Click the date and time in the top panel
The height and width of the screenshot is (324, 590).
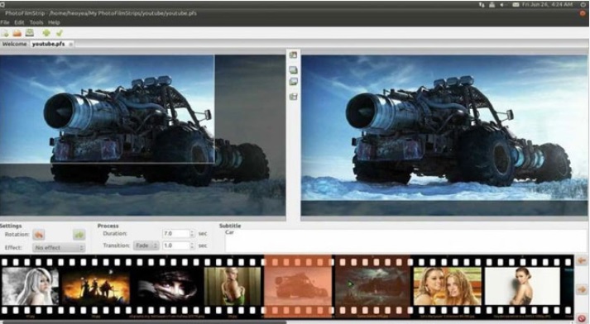(547, 4)
